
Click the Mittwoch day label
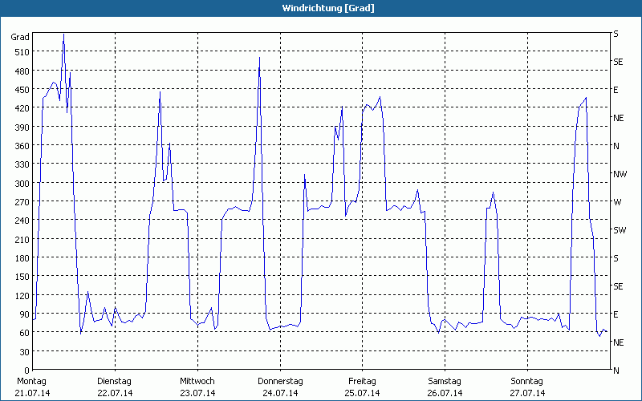[197, 381]
